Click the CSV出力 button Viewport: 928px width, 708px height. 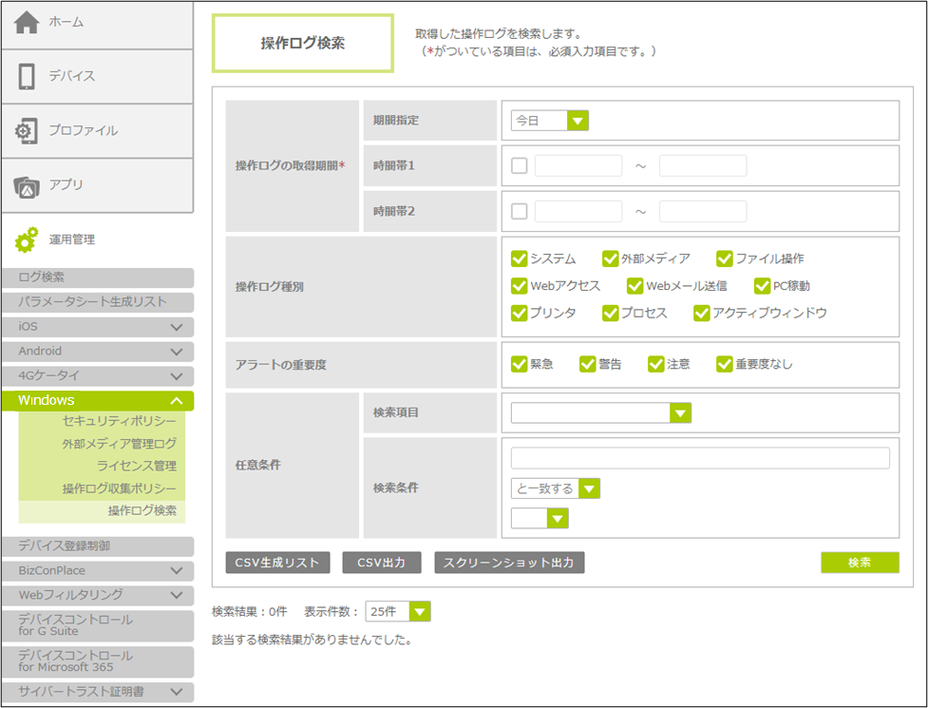pyautogui.click(x=381, y=563)
